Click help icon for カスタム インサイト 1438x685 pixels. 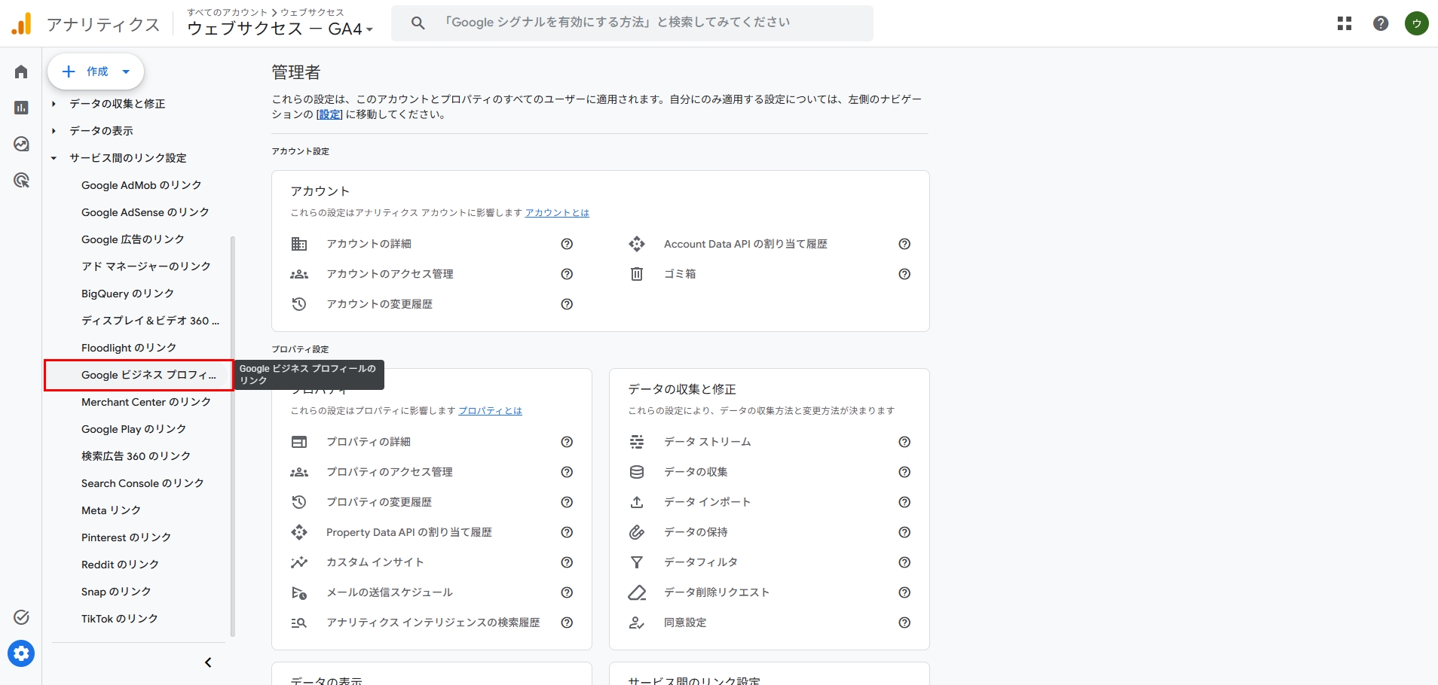tap(567, 562)
